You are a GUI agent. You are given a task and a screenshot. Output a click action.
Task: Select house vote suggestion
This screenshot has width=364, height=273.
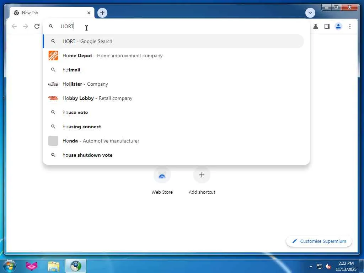pyautogui.click(x=173, y=112)
